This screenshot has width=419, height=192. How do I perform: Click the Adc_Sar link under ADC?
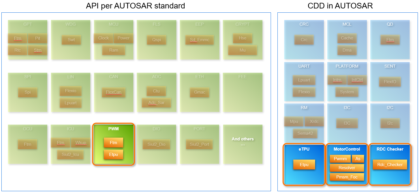[x=157, y=103]
